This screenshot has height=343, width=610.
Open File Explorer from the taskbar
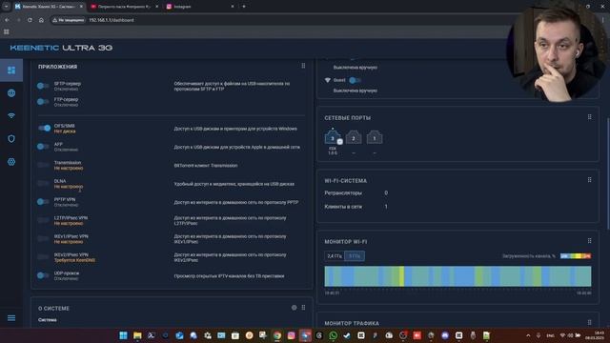pyautogui.click(x=137, y=335)
